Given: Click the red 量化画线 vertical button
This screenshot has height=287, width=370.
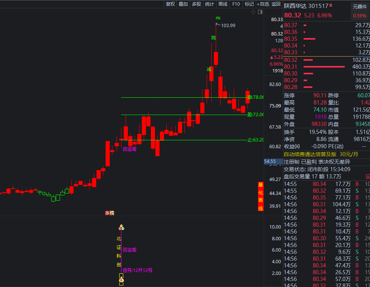Looking at the screenshot, I should point(260,196).
